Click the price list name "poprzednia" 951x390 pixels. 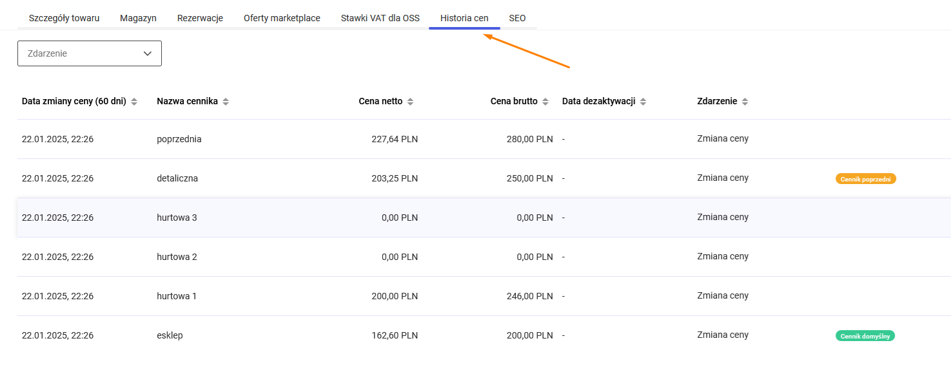click(x=179, y=139)
